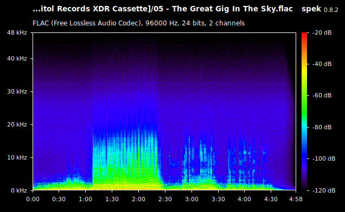Click the 0:00 time axis label

(33, 199)
